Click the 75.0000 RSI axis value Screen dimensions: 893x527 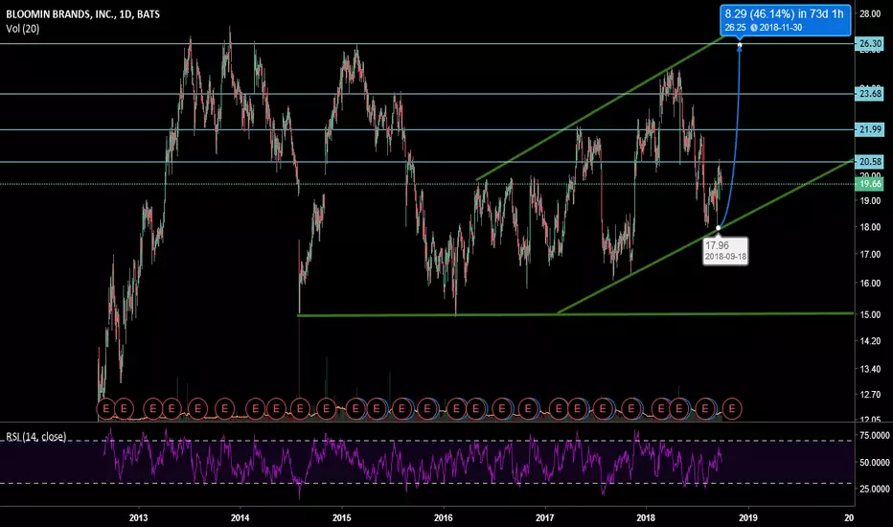click(x=874, y=435)
